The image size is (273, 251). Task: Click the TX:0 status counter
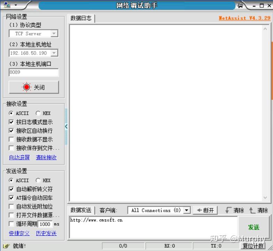coord(216,246)
